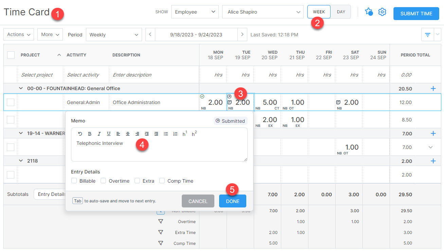
Task: Apply italic styling to memo text
Action: pos(99,134)
